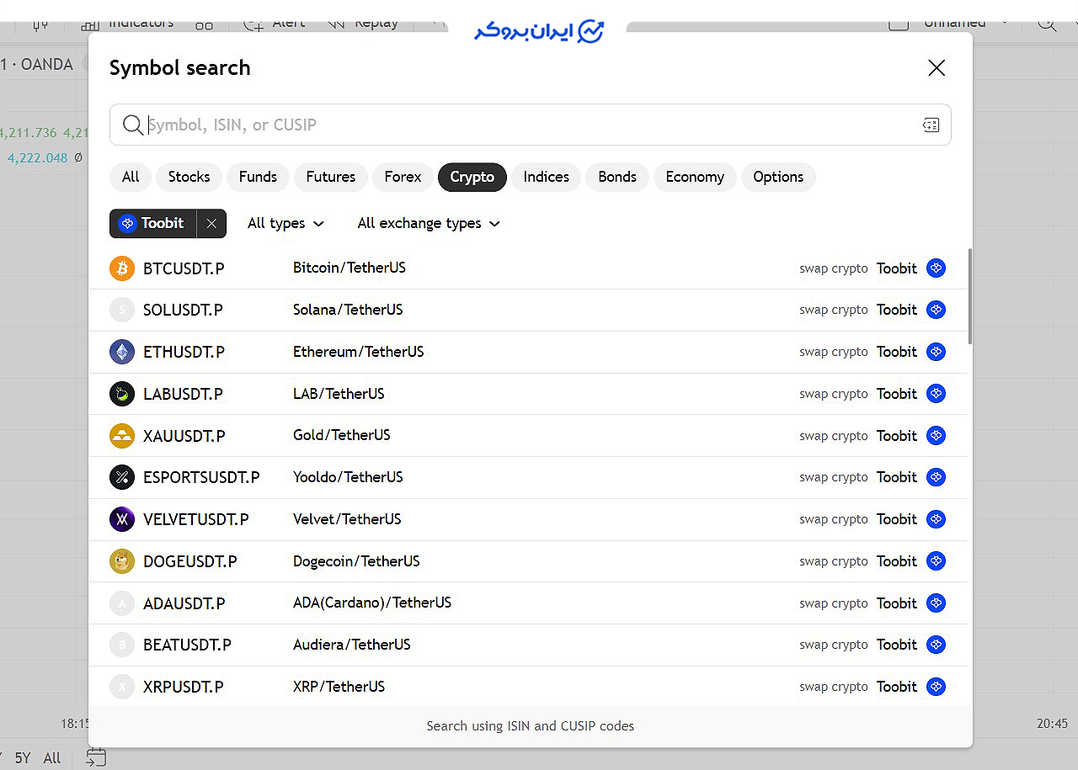This screenshot has width=1078, height=770.
Task: Open the go-to-date calendar icon on chart
Action: pos(96,757)
